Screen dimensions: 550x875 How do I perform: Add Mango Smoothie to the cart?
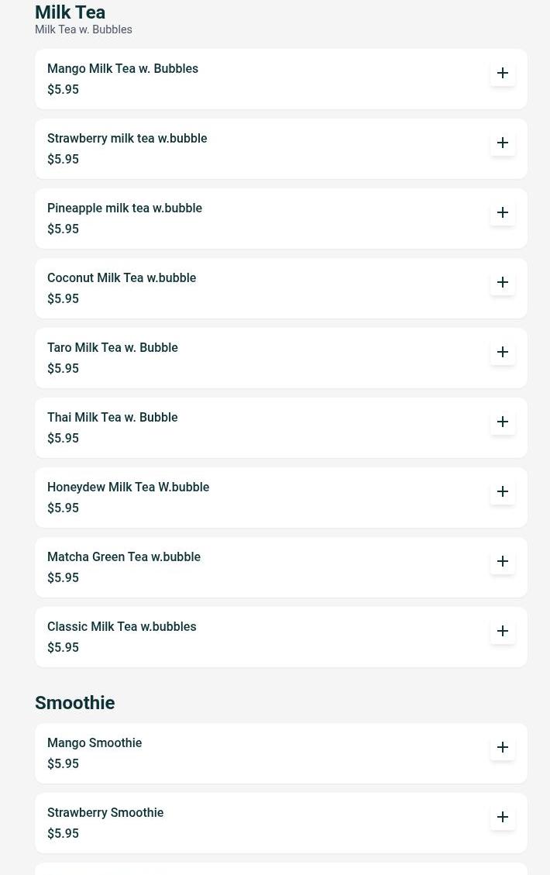[x=503, y=747]
